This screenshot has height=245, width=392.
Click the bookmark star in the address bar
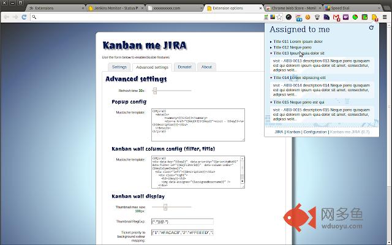pyautogui.click(x=279, y=17)
